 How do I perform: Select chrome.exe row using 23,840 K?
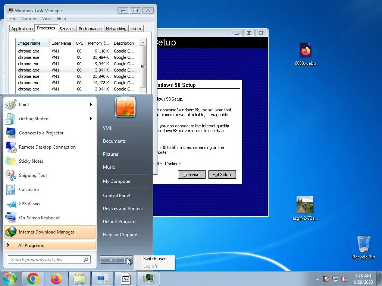[x=78, y=76]
